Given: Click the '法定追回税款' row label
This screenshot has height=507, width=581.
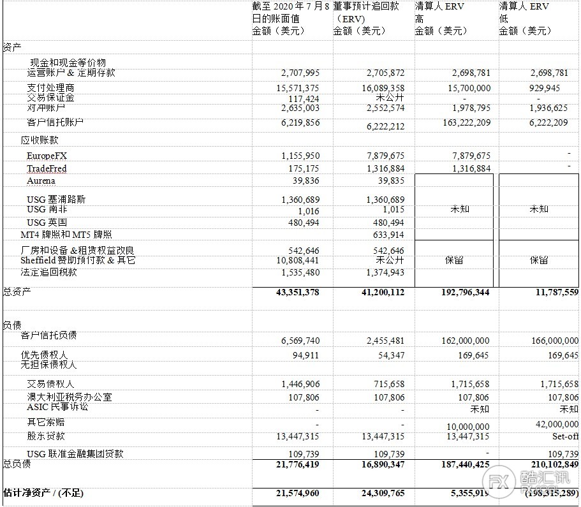Looking at the screenshot, I should (x=49, y=272).
